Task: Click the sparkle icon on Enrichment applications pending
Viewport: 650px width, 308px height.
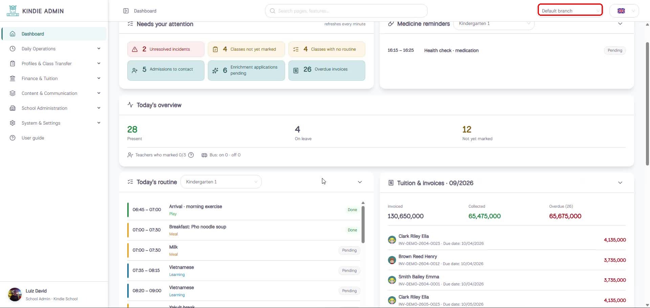Action: (215, 71)
